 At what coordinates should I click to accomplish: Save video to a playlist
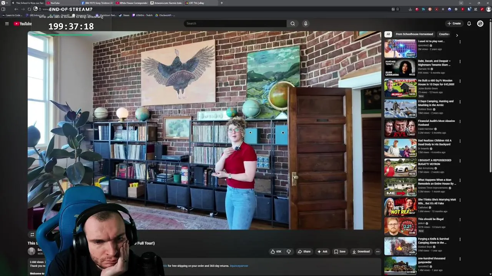point(339,251)
